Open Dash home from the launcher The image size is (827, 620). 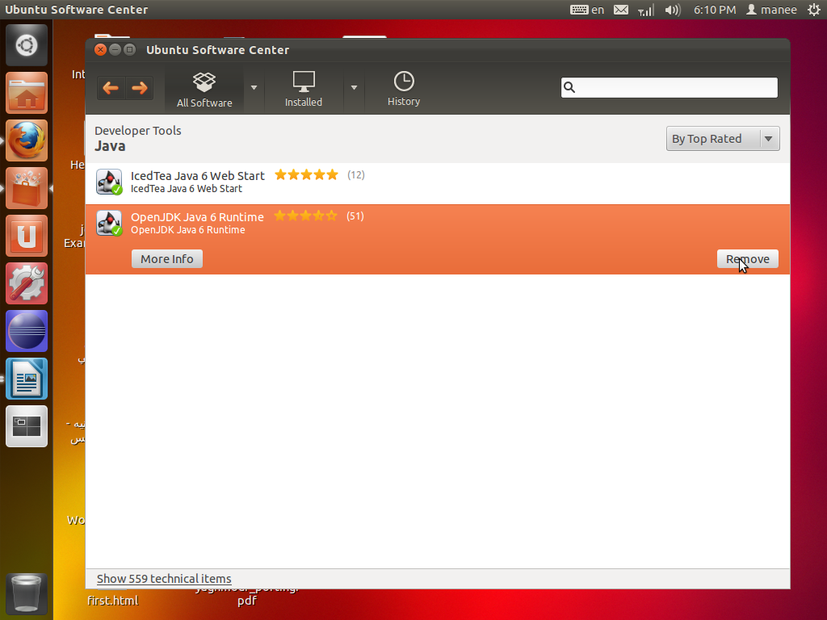tap(27, 45)
